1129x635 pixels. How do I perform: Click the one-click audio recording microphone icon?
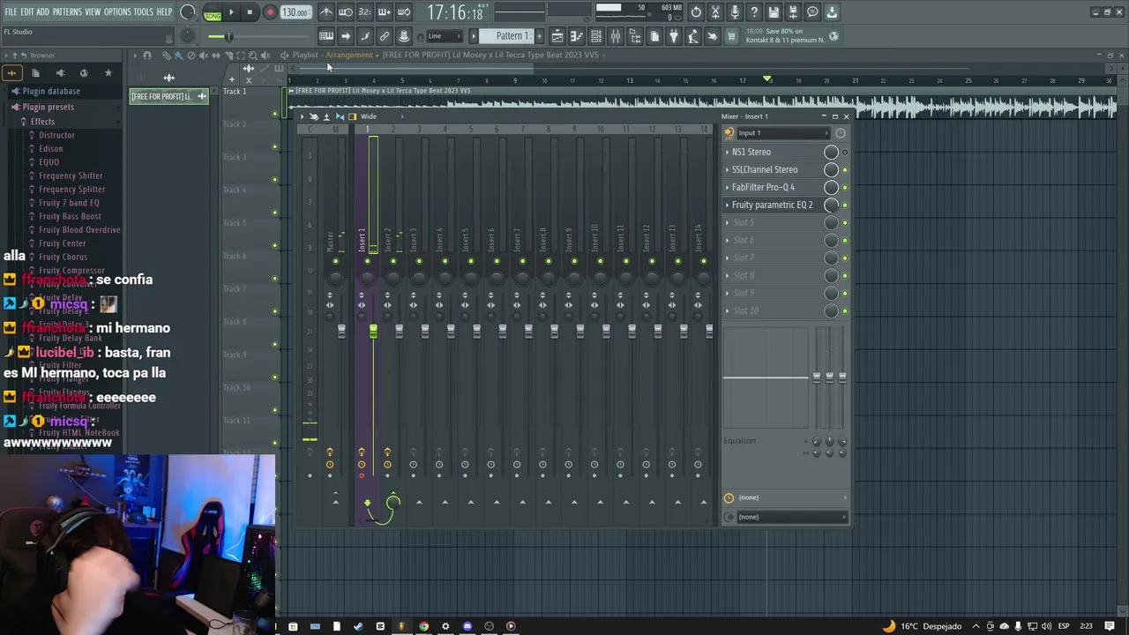coord(735,12)
